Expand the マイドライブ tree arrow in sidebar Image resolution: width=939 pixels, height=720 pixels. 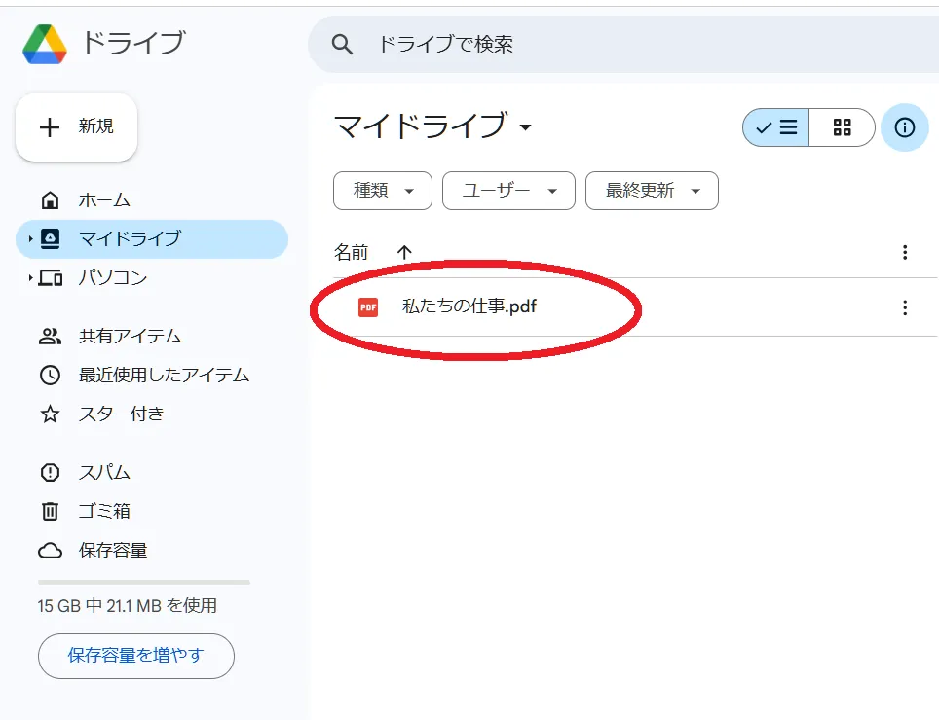[30, 239]
